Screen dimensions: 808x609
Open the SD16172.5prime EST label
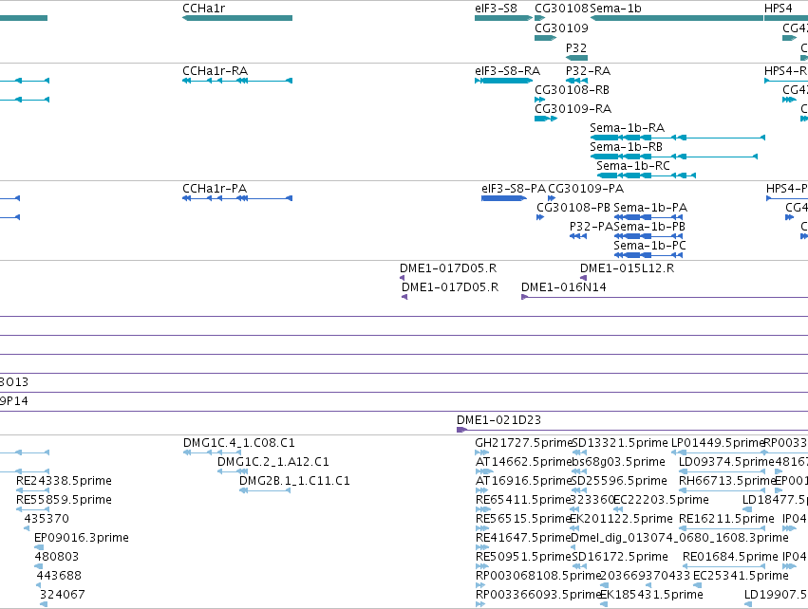click(x=620, y=557)
